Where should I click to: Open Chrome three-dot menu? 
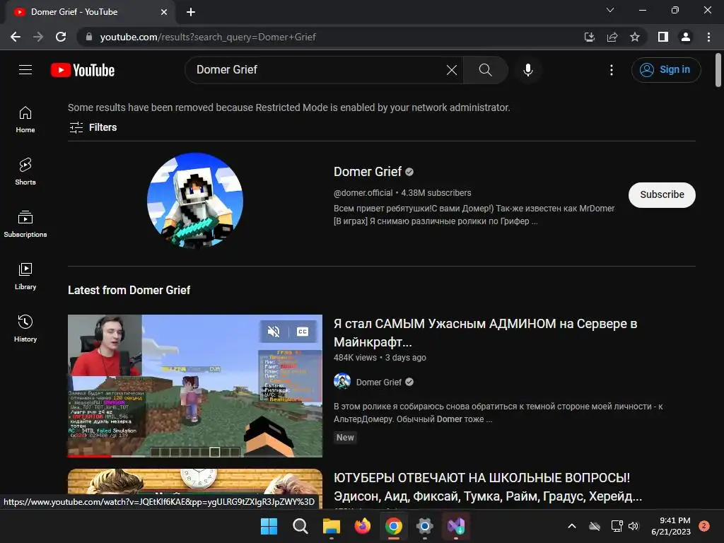pos(708,37)
